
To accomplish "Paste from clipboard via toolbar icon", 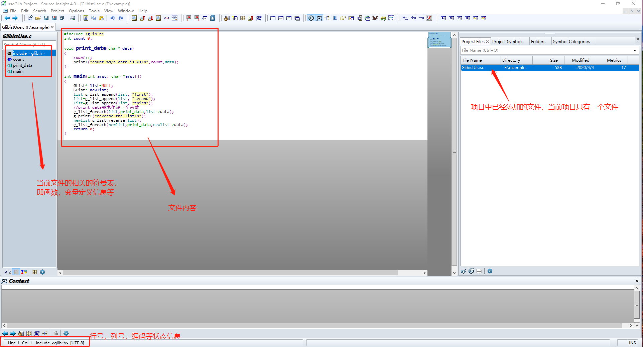I will click(102, 18).
